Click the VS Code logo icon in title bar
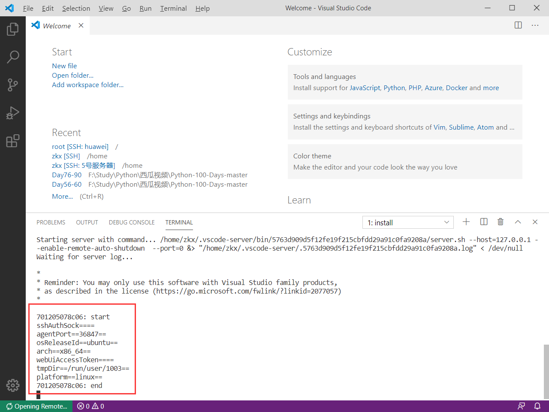 click(9, 8)
